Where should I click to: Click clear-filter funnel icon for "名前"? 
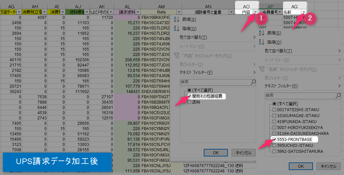262,69
